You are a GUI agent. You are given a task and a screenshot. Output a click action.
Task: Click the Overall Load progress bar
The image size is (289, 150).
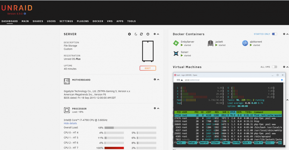130,128
